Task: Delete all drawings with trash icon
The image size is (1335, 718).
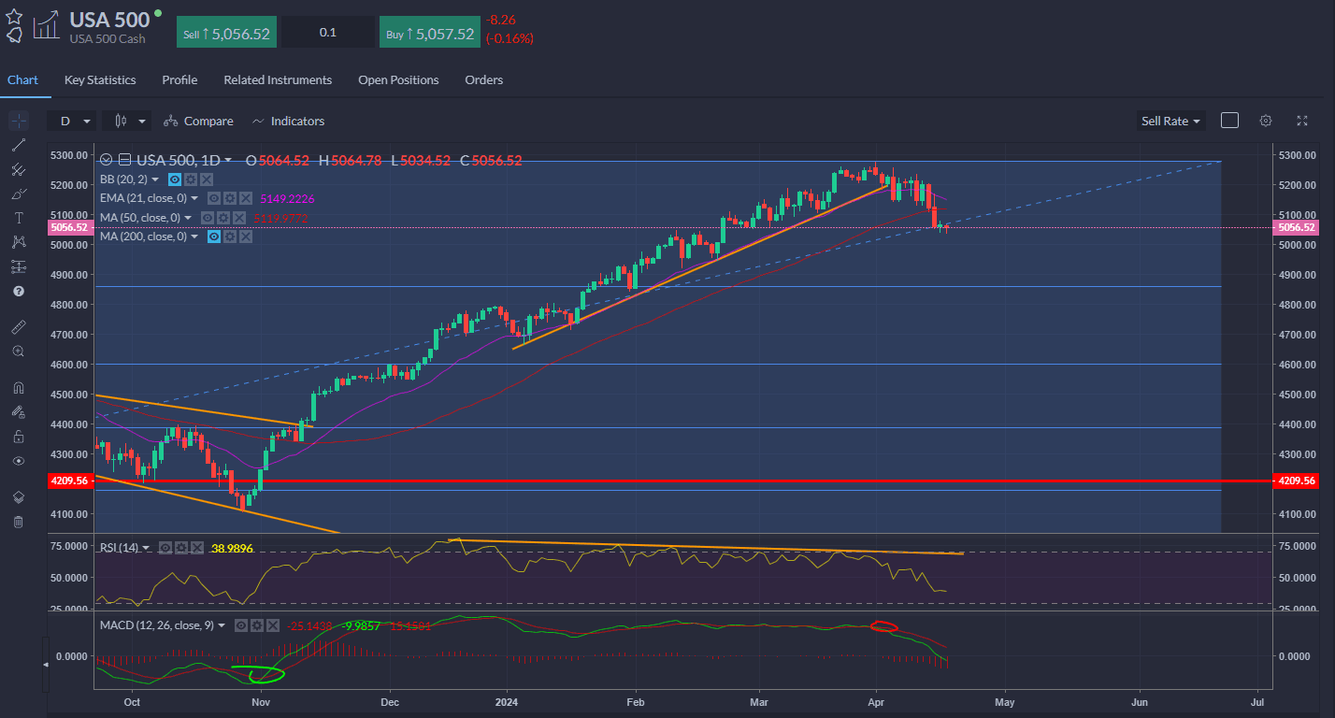Action: point(19,522)
